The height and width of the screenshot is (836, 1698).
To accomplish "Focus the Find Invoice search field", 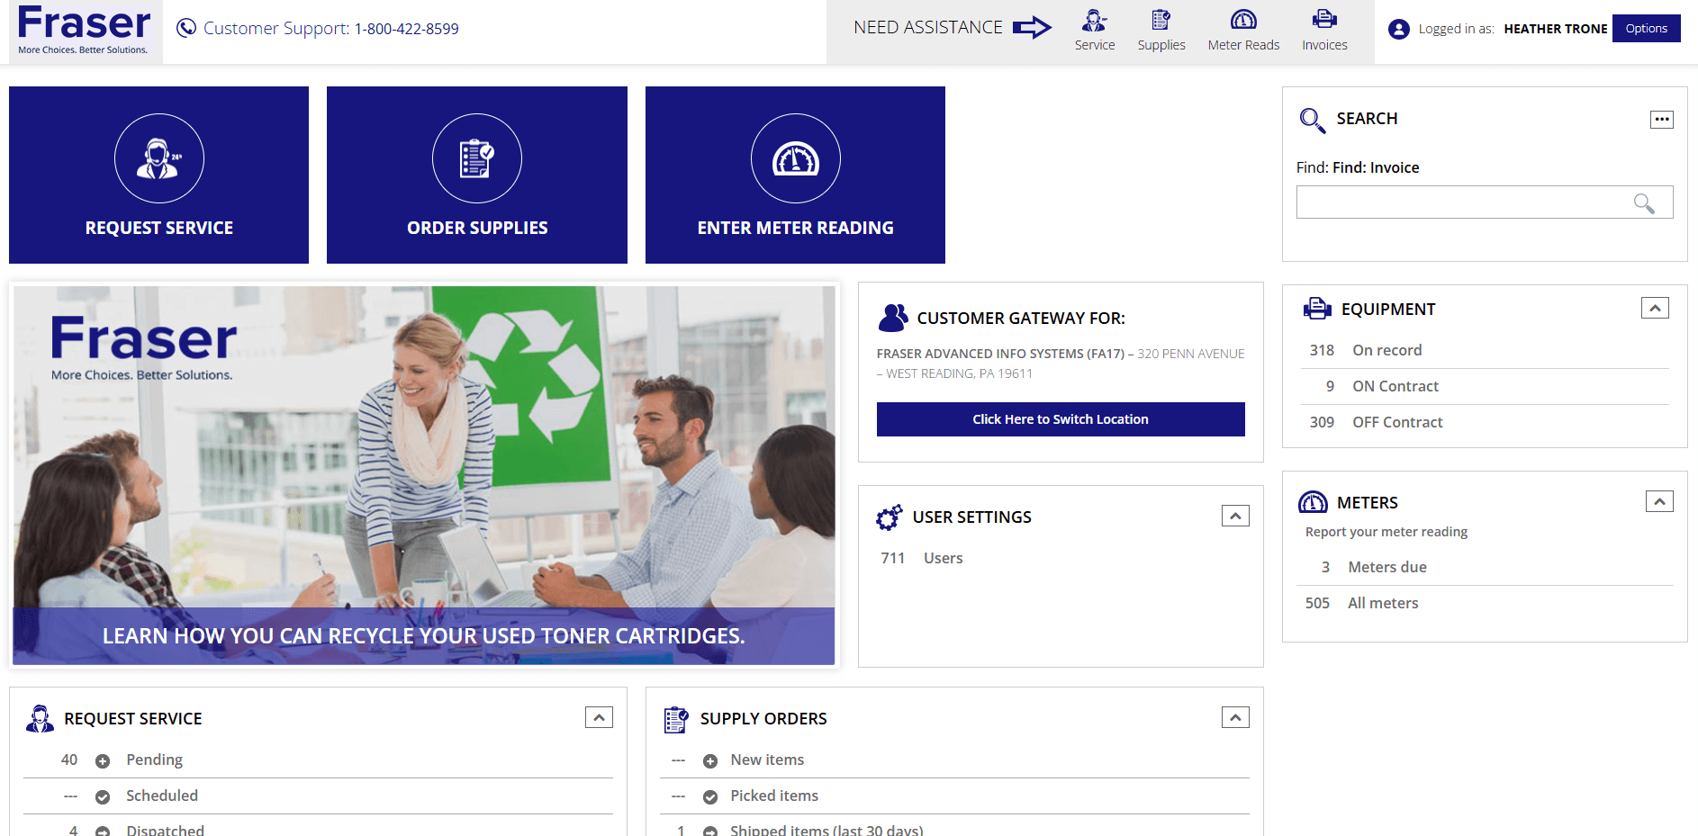I will click(x=1485, y=202).
